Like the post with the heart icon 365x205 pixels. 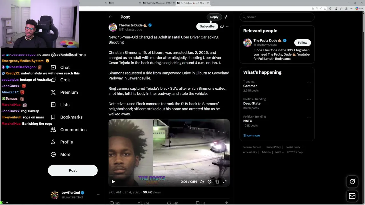[x=169, y=203]
